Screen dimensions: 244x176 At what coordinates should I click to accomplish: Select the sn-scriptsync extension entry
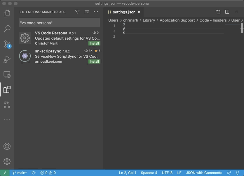(x=59, y=56)
